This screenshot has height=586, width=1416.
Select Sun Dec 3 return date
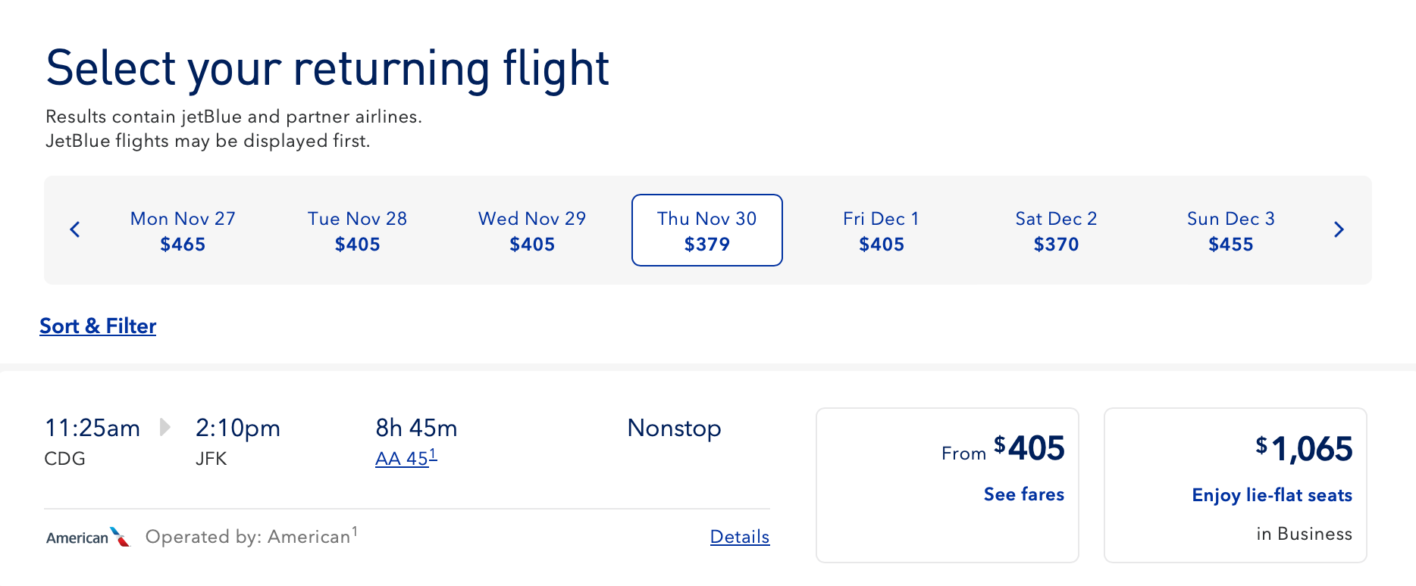pos(1230,230)
